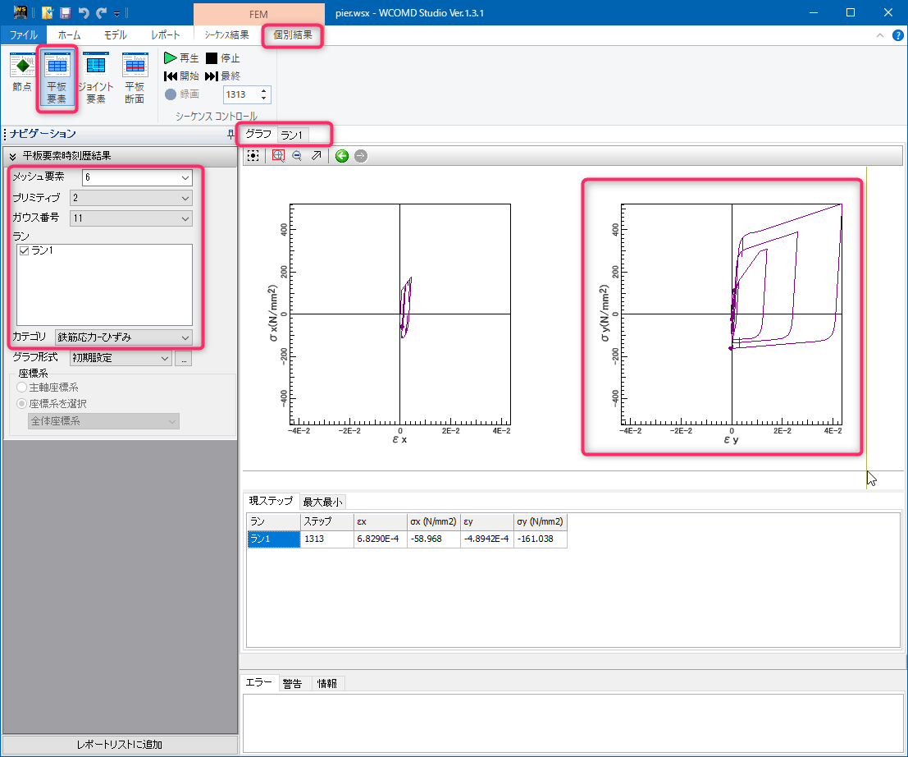The width and height of the screenshot is (908, 757).
Task: Select the エラー message tab
Action: (258, 683)
